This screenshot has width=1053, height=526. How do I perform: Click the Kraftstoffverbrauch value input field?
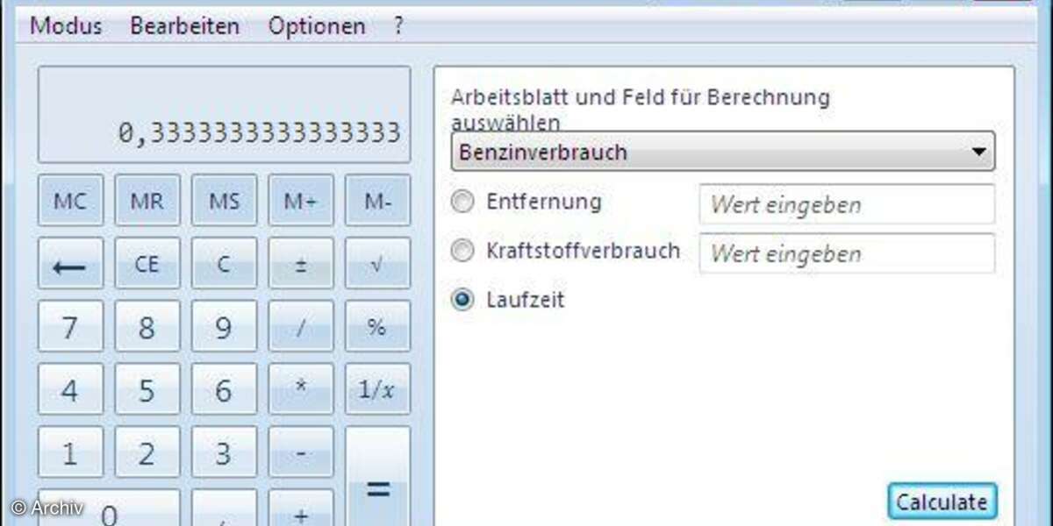pos(847,254)
